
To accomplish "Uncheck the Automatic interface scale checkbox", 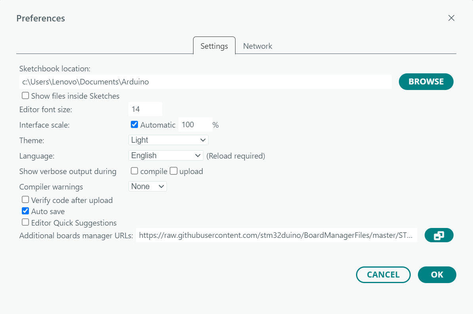I will [134, 124].
